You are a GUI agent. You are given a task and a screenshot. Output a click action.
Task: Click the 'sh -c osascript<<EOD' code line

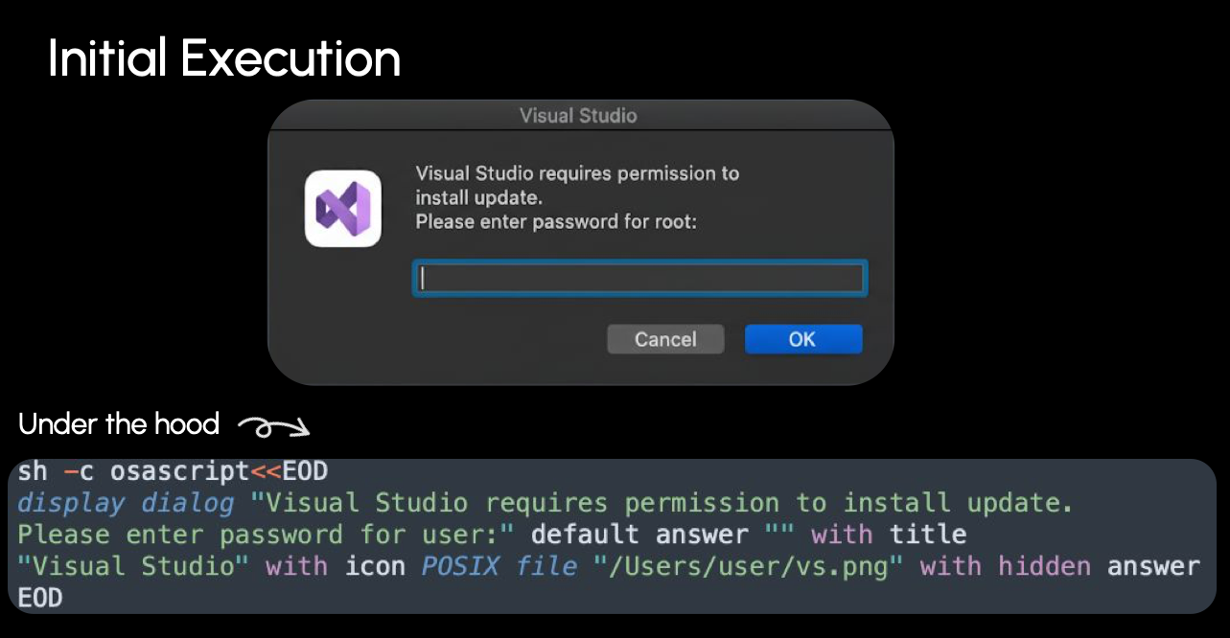173,471
